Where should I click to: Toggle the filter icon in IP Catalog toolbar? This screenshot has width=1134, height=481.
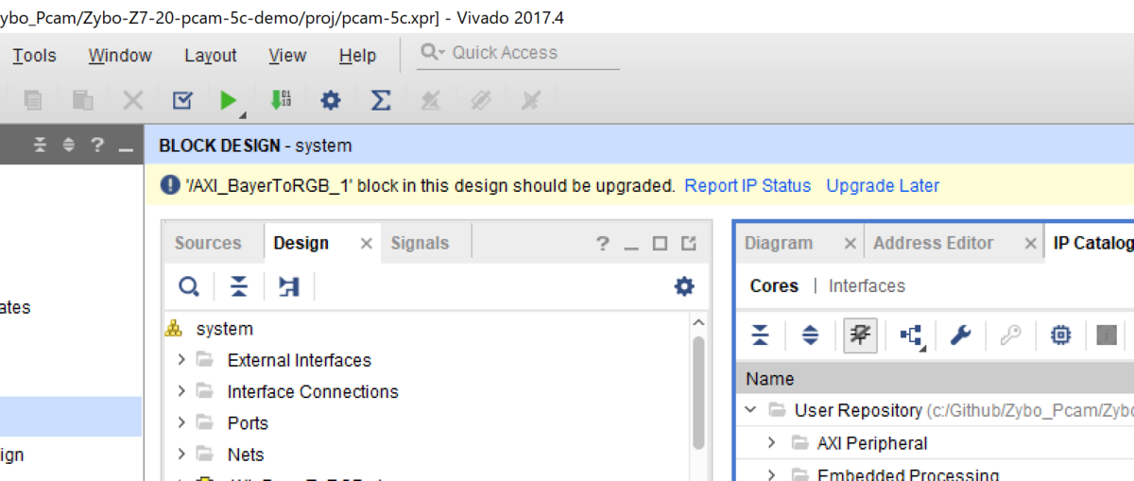click(860, 335)
